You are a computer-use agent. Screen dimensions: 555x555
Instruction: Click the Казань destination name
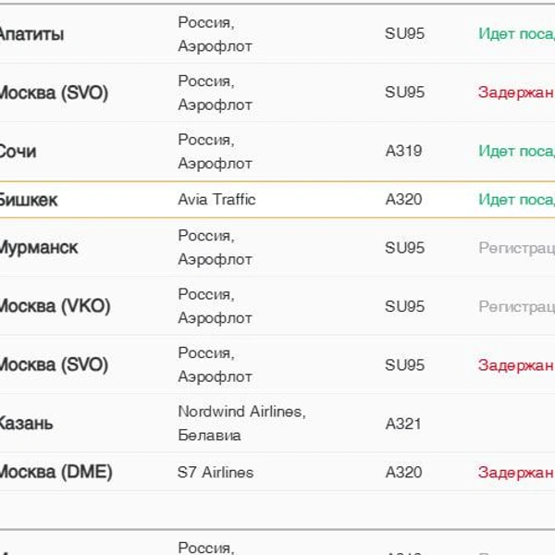click(x=26, y=424)
